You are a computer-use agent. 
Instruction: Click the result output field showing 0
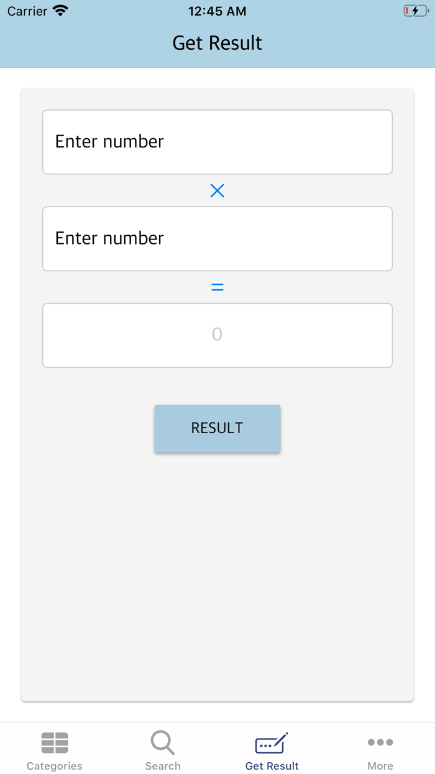(217, 335)
